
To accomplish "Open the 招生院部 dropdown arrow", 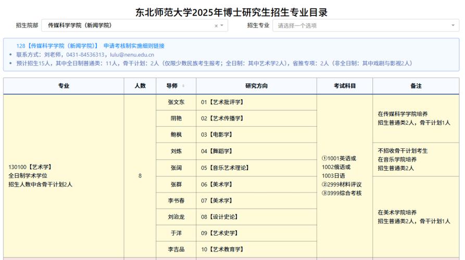I will tap(222, 25).
